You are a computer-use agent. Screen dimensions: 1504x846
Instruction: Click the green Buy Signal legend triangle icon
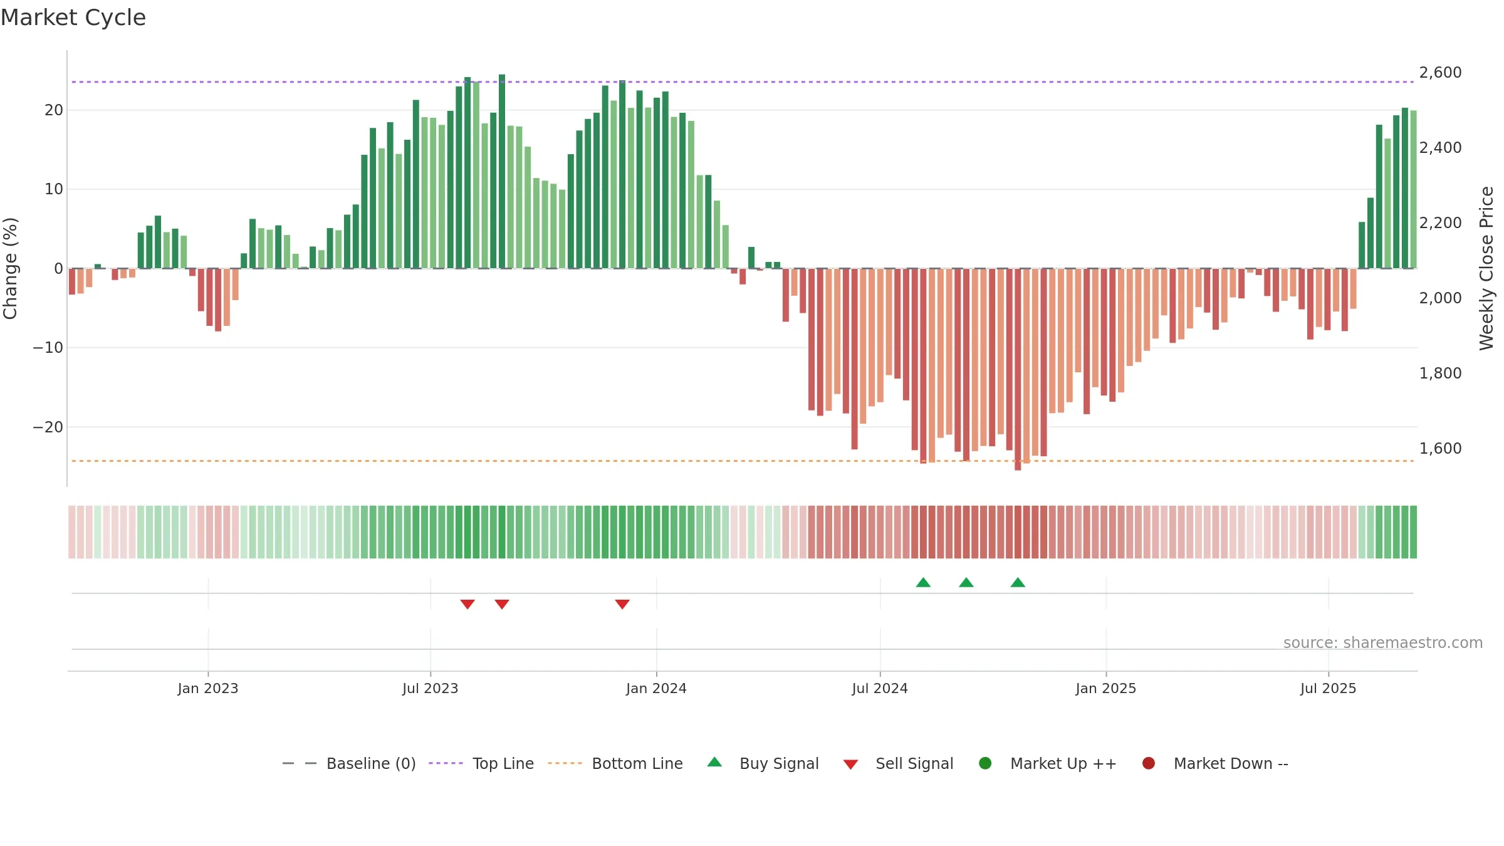tap(714, 762)
